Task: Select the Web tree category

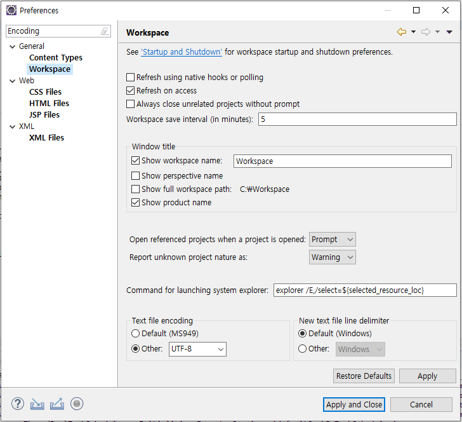Action: 27,81
